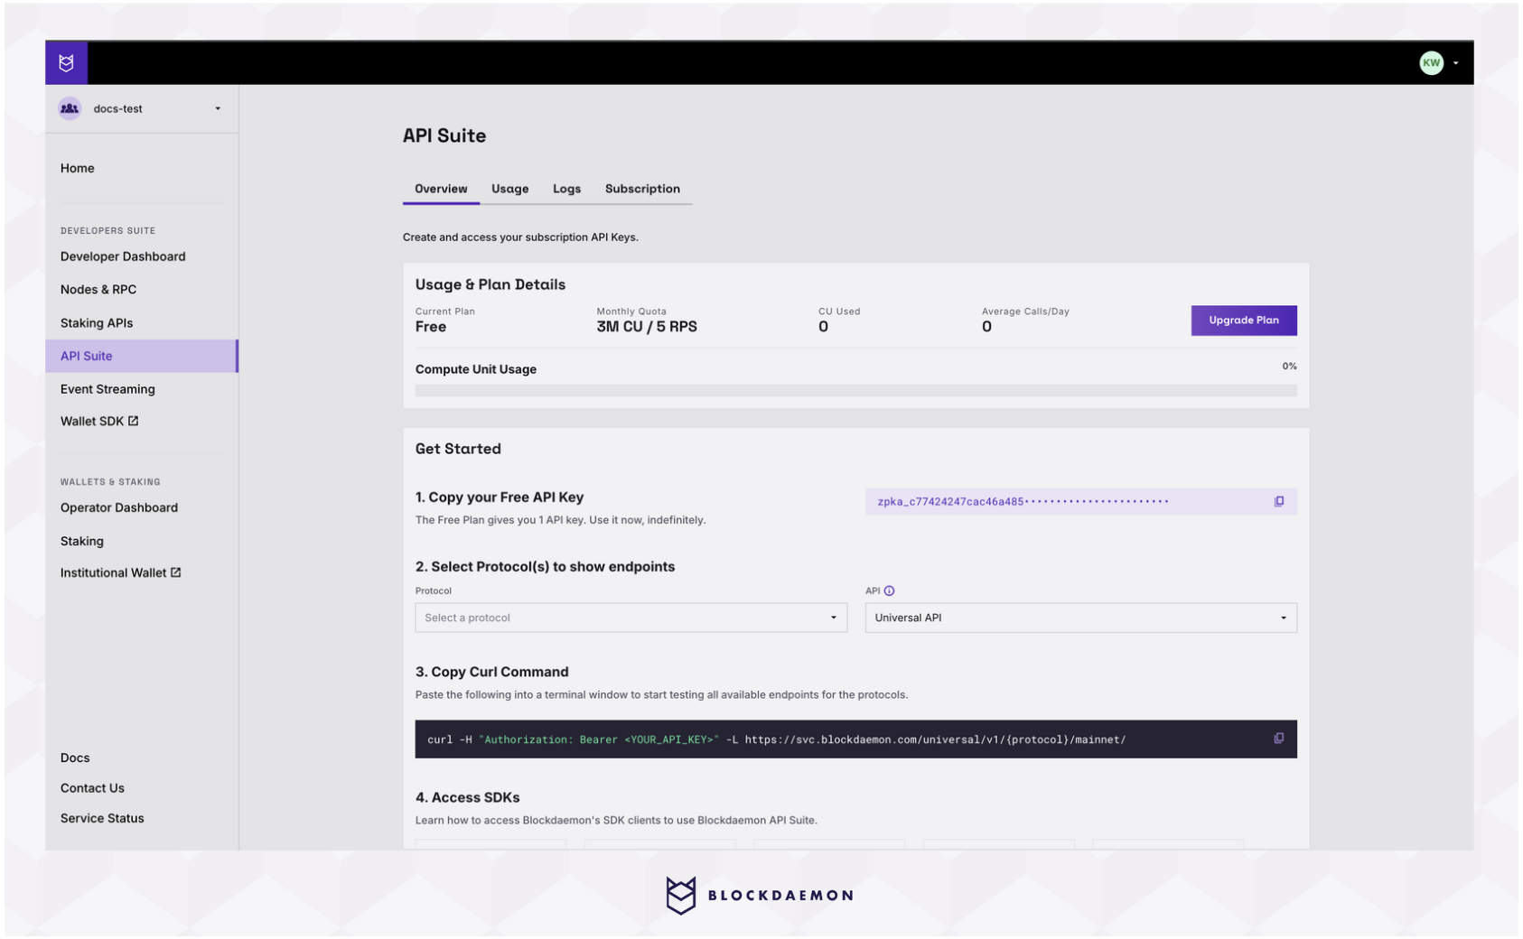Click the Blockdaemon logo in top bar
The height and width of the screenshot is (939, 1523).
click(66, 62)
